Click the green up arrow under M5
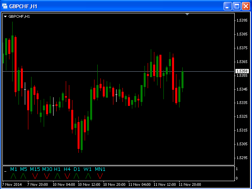Viewport: 252px width, 189px height. click(x=23, y=176)
